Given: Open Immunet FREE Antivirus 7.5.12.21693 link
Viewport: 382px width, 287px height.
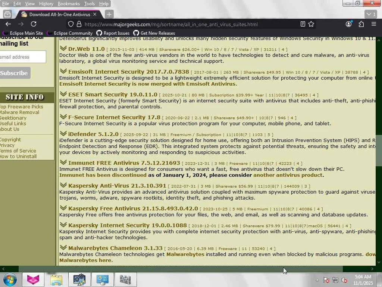Looking at the screenshot, I should tap(124, 163).
